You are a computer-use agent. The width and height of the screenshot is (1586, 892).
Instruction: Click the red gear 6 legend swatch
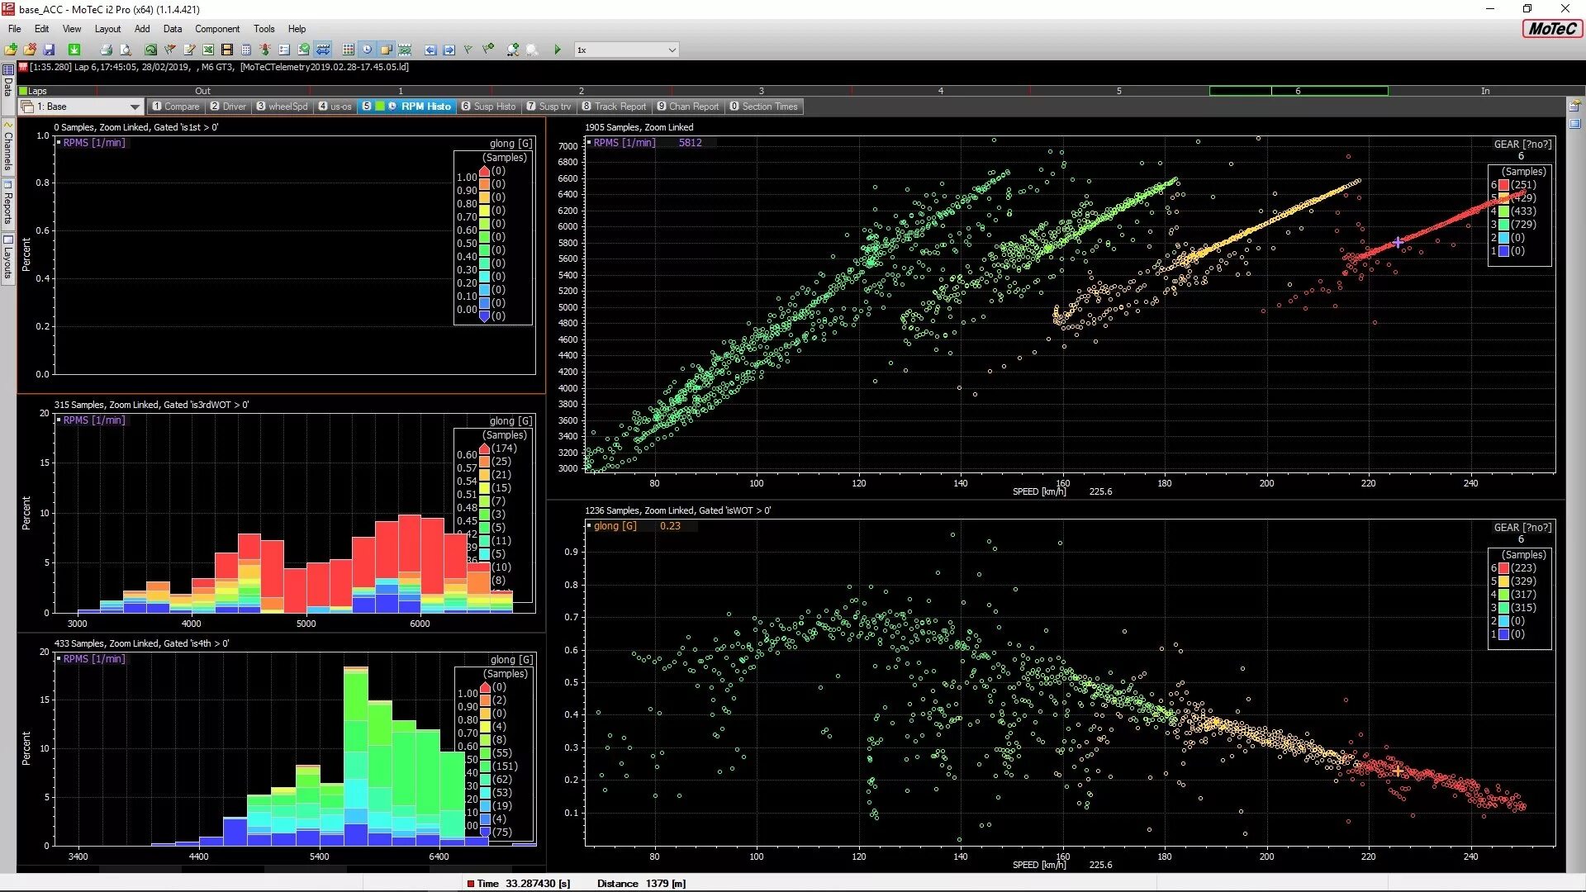pos(1504,185)
